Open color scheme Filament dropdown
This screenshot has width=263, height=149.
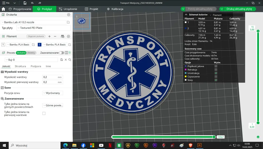(226, 15)
